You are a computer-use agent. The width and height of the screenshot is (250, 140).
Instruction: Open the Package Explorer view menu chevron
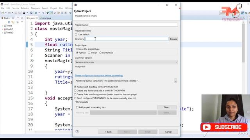22,22
